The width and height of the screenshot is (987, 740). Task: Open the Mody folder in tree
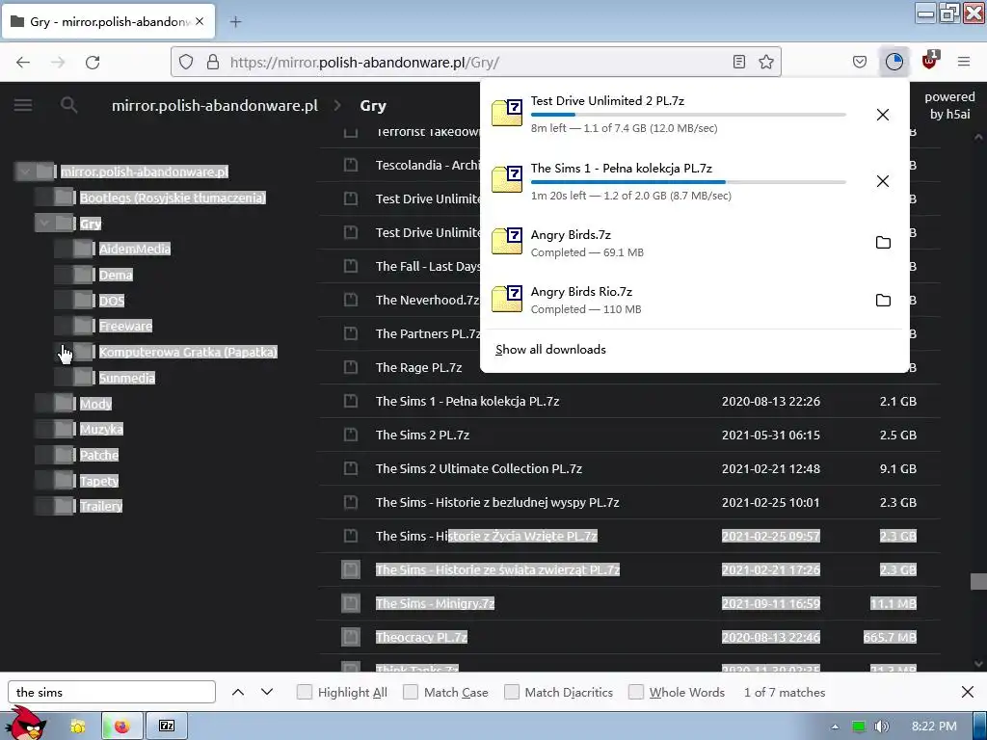(95, 404)
